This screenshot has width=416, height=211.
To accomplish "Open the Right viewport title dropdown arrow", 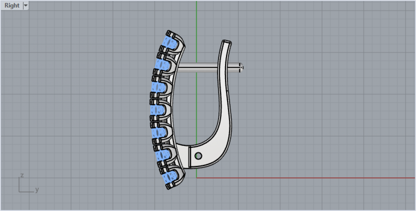I will [26, 6].
